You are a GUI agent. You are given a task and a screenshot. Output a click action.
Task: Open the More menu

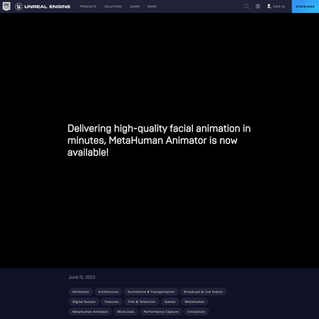(x=151, y=6)
